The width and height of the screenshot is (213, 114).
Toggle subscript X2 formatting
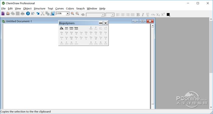(158, 15)
